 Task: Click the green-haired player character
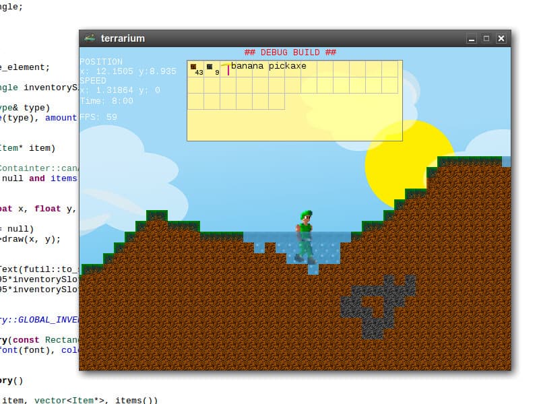point(305,236)
